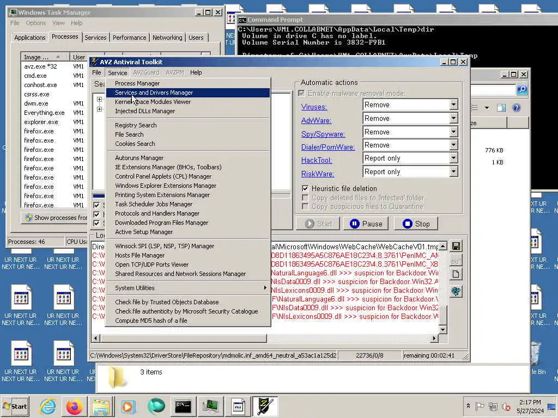558x418 pixels.
Task: Click the Viruses link
Action: [314, 107]
